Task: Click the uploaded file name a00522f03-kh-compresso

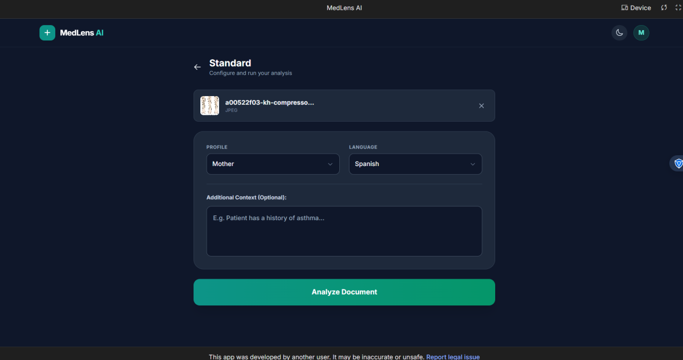Action: (269, 102)
